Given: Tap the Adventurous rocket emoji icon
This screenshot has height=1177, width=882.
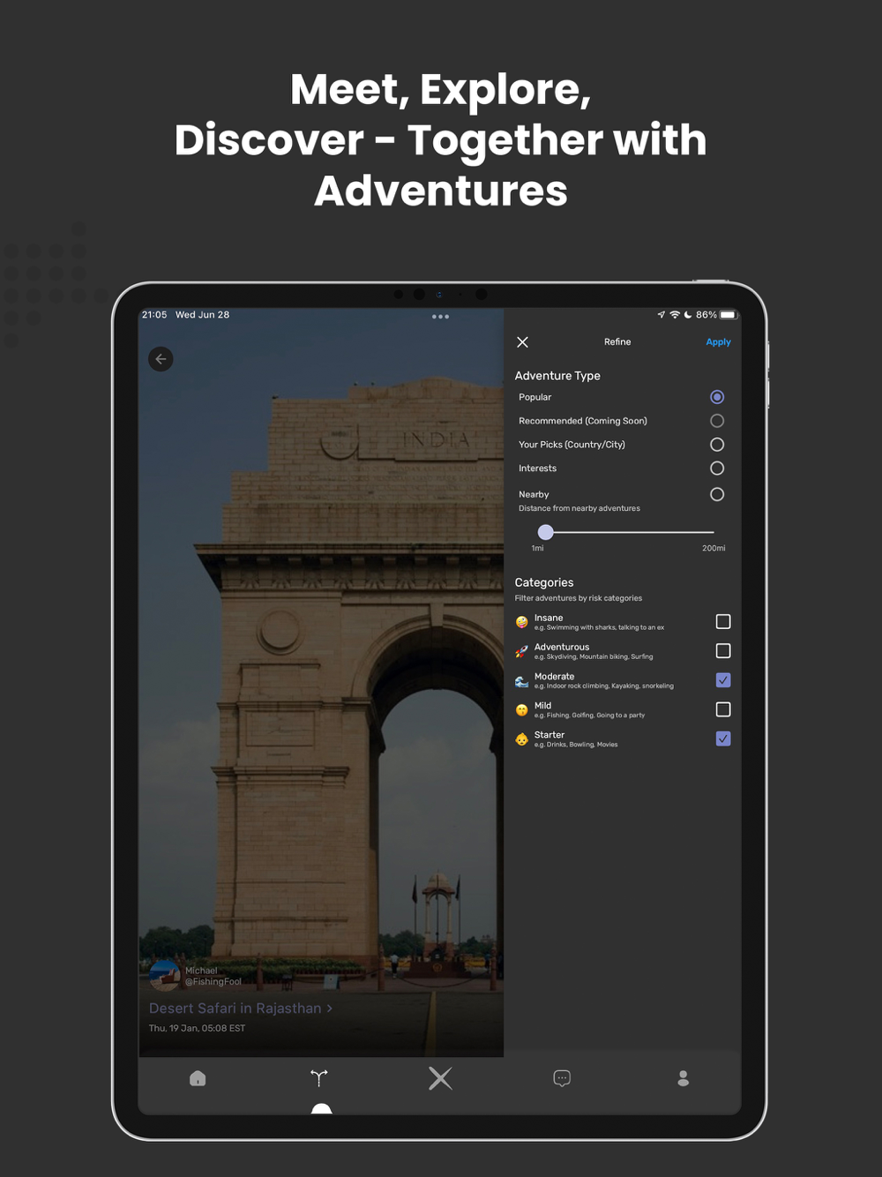Looking at the screenshot, I should tap(522, 651).
